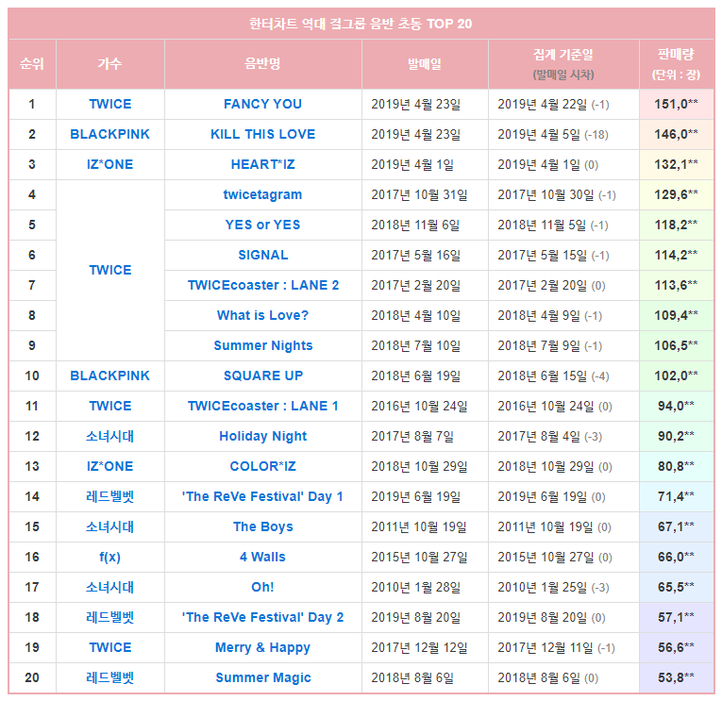Click release date 2011년 10월 19일 in 발매일 column
The image size is (722, 701).
(x=419, y=526)
